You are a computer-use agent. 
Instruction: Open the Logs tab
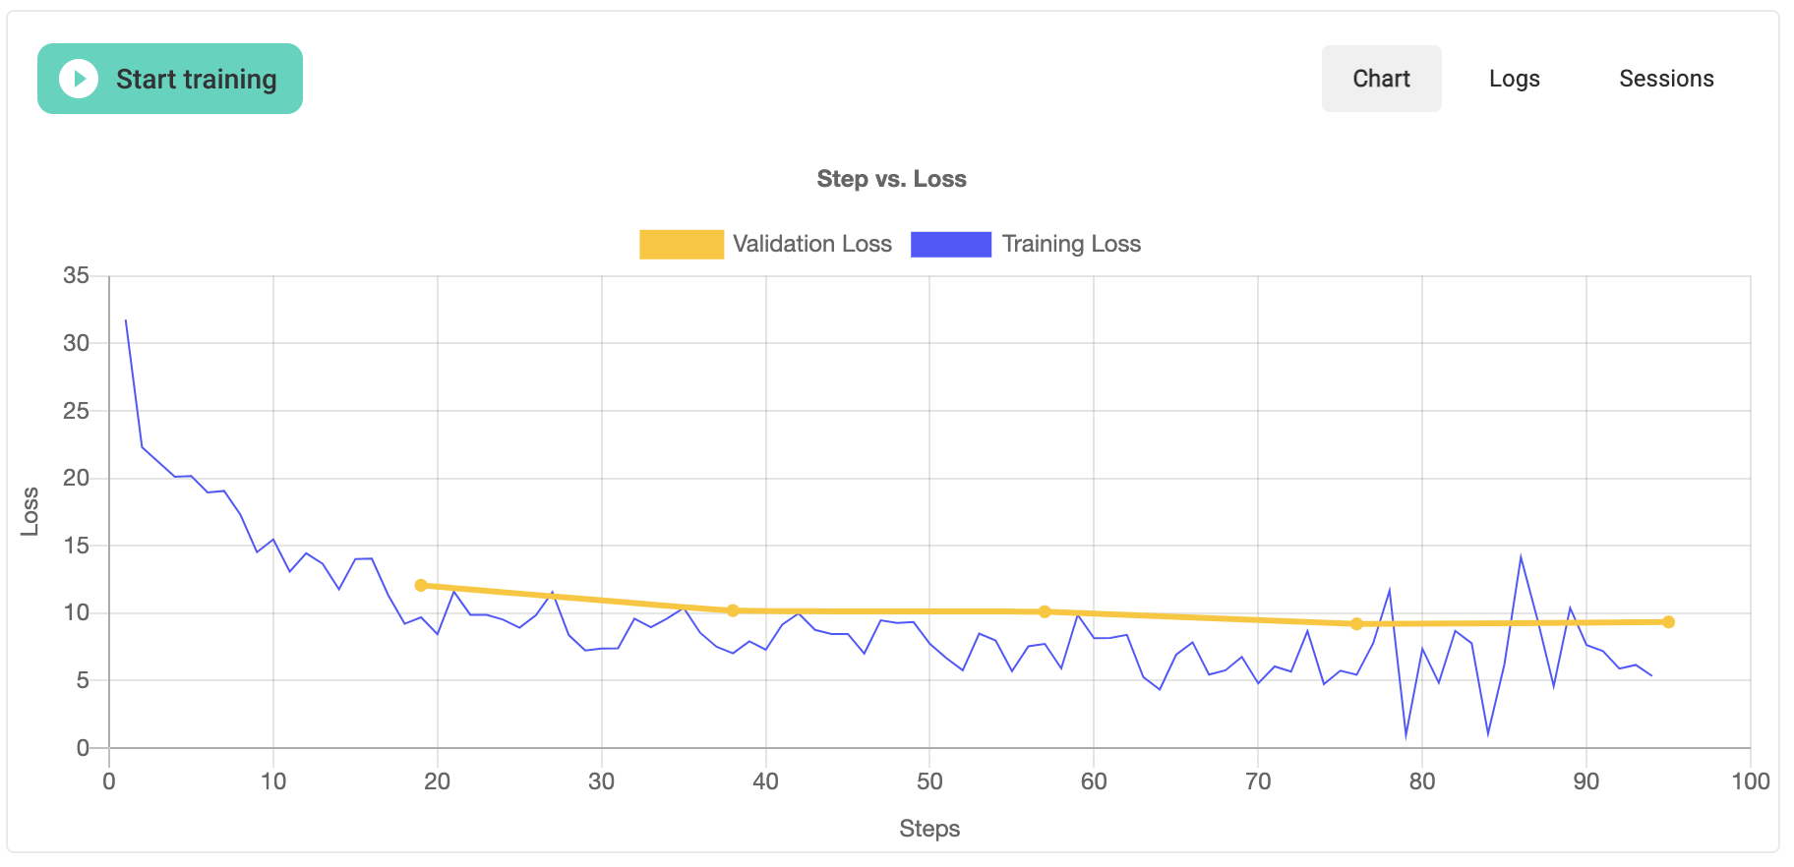[x=1514, y=79]
